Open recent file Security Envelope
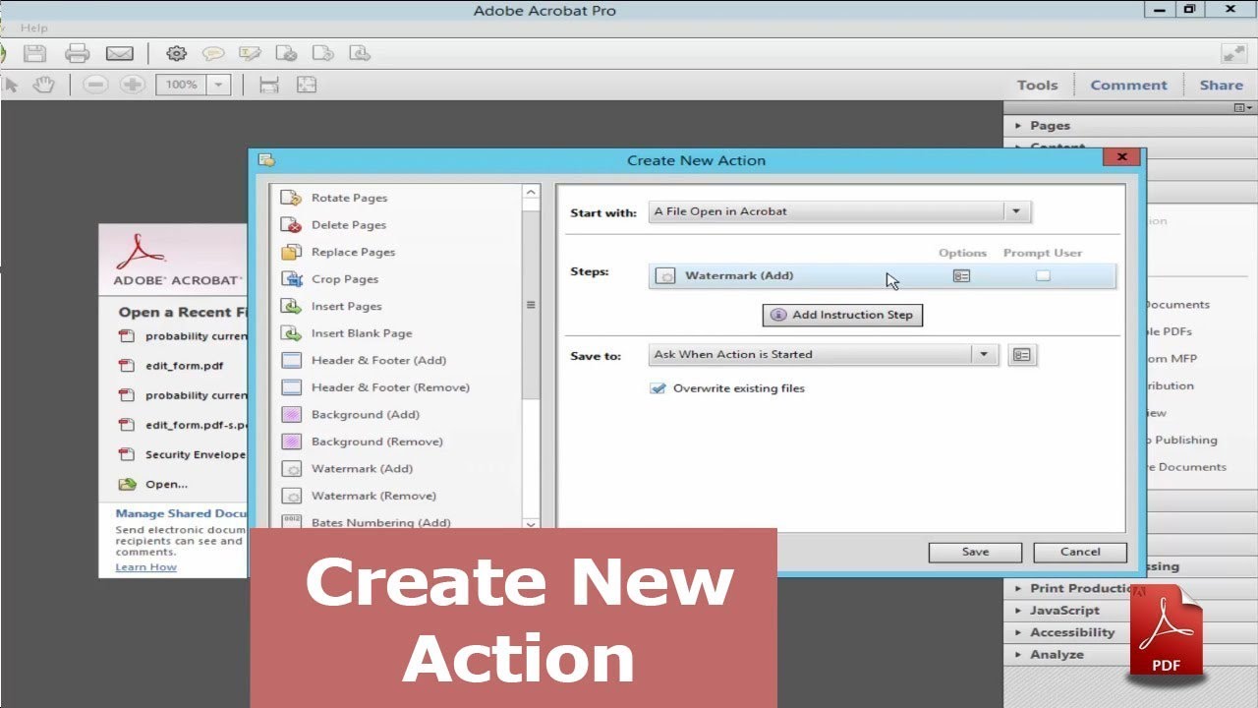Image resolution: width=1258 pixels, height=708 pixels. pos(195,454)
